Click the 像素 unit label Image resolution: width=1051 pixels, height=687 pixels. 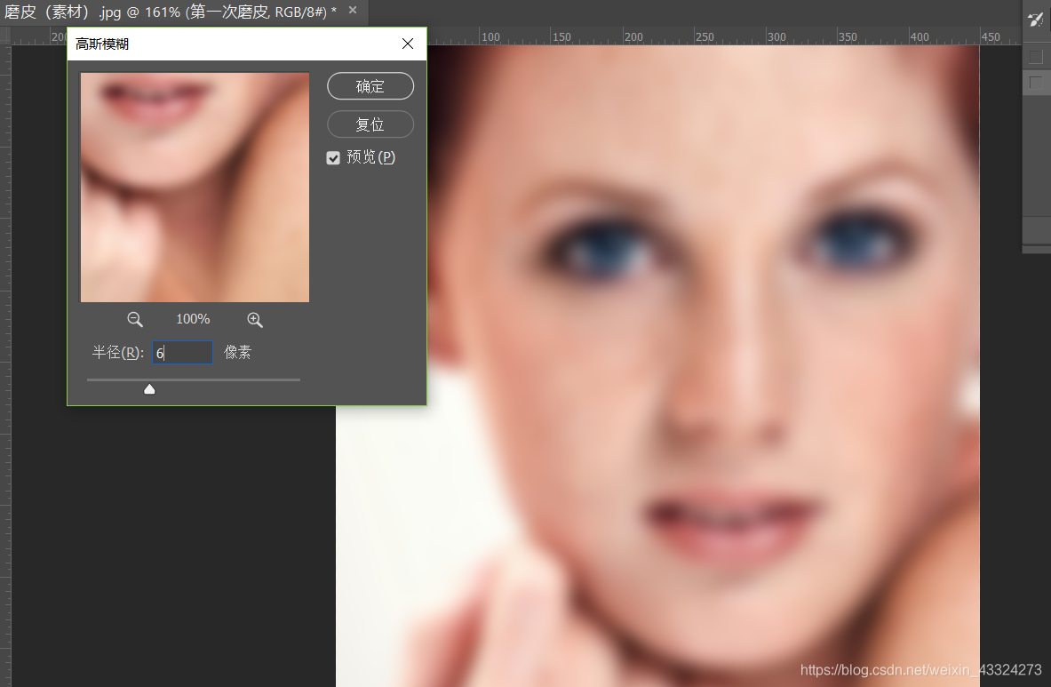point(237,353)
